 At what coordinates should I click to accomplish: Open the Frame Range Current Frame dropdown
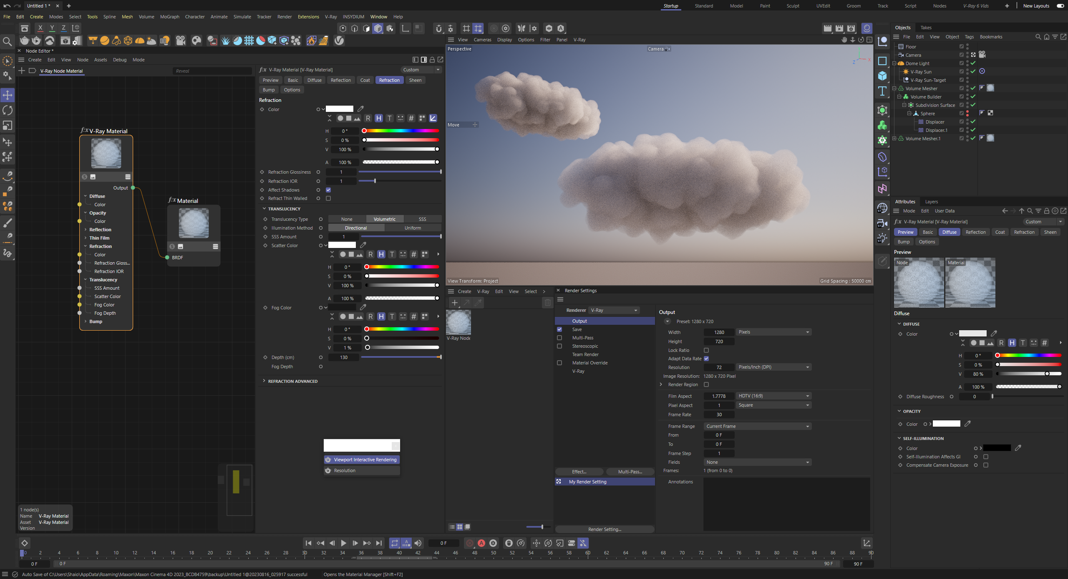758,426
